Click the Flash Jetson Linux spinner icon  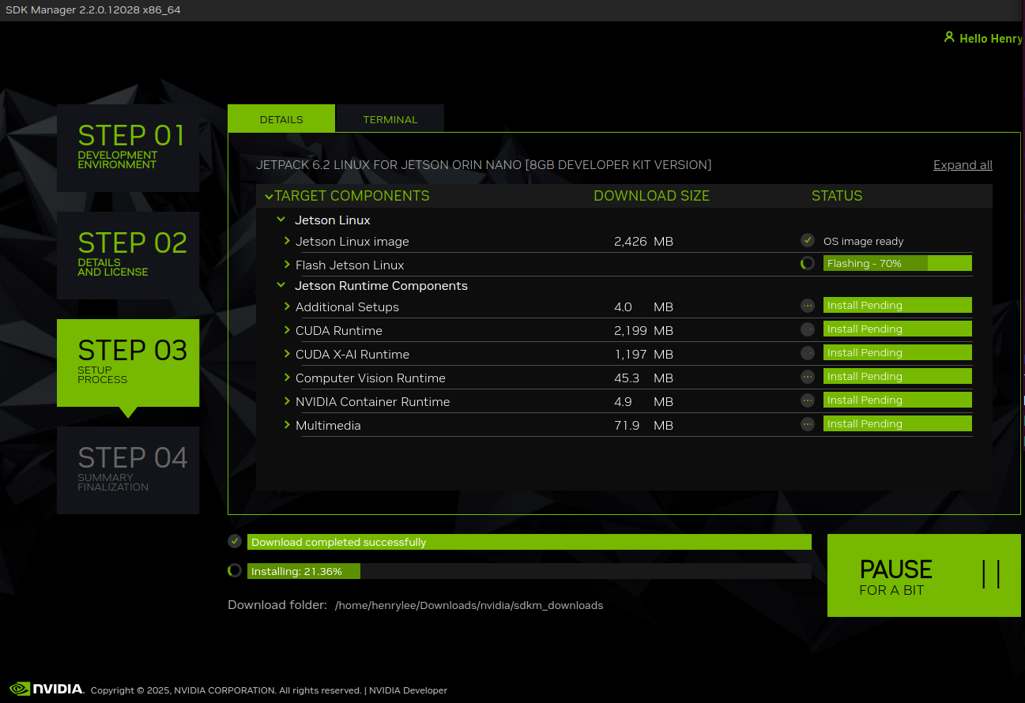point(807,264)
